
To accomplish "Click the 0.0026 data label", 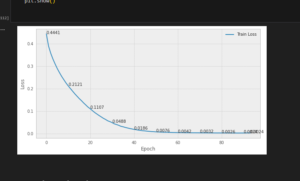I will [x=229, y=132].
